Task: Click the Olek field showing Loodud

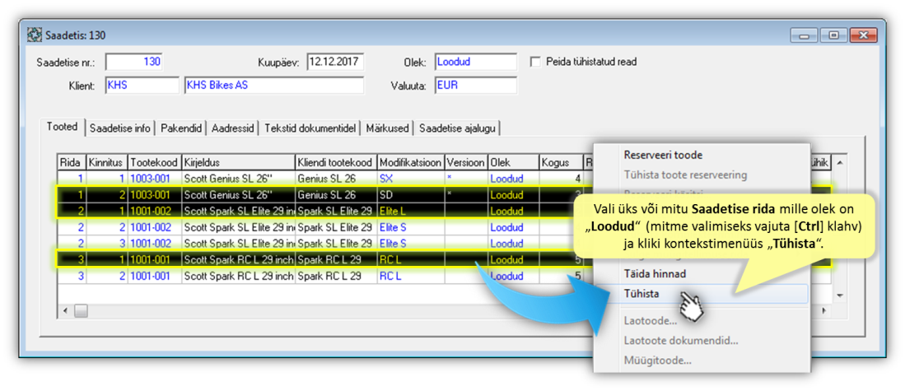Action: [476, 62]
